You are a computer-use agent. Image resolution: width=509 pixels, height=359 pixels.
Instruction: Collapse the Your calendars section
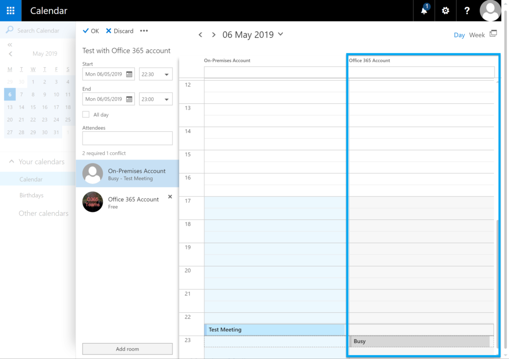pos(12,161)
